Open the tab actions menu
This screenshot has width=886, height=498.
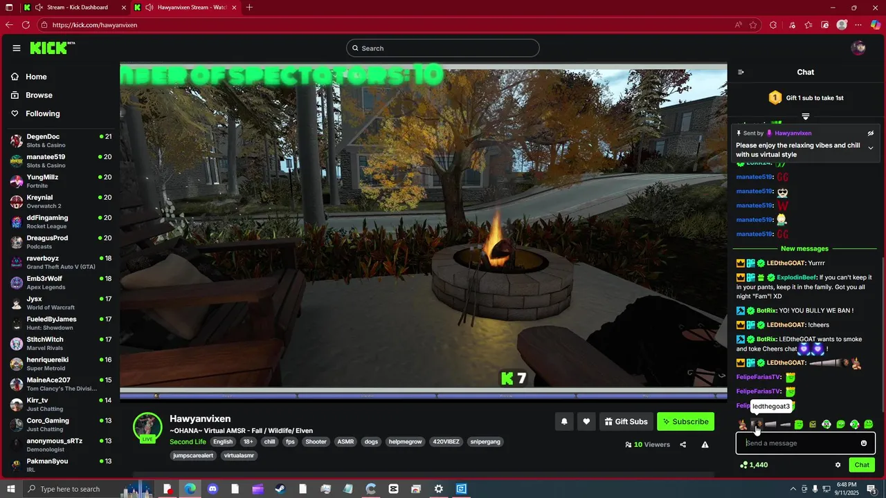(9, 8)
